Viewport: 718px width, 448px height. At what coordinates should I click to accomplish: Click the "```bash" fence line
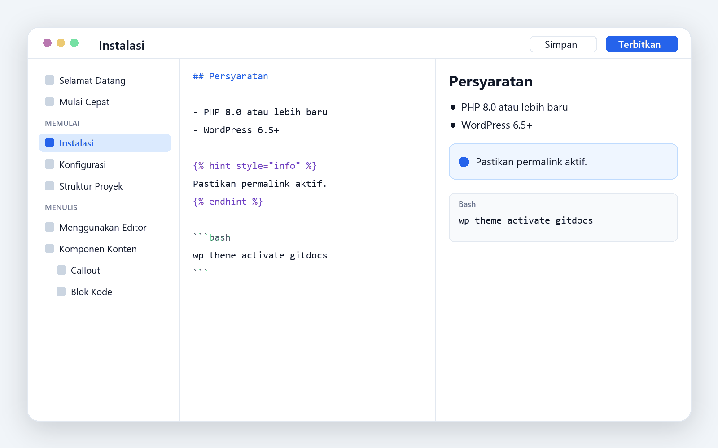click(212, 237)
